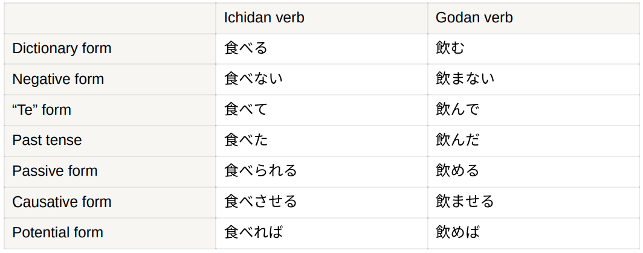643x253 pixels.
Task: Select the cell with 食べない
Action: 321,80
